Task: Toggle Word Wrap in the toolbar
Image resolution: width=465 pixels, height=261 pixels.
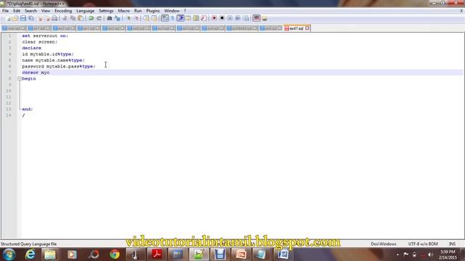Action: pos(165,18)
